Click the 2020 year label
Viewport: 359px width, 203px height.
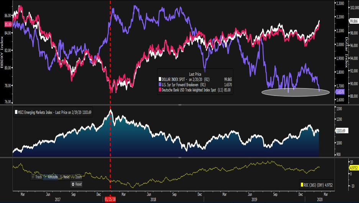pos(320,200)
